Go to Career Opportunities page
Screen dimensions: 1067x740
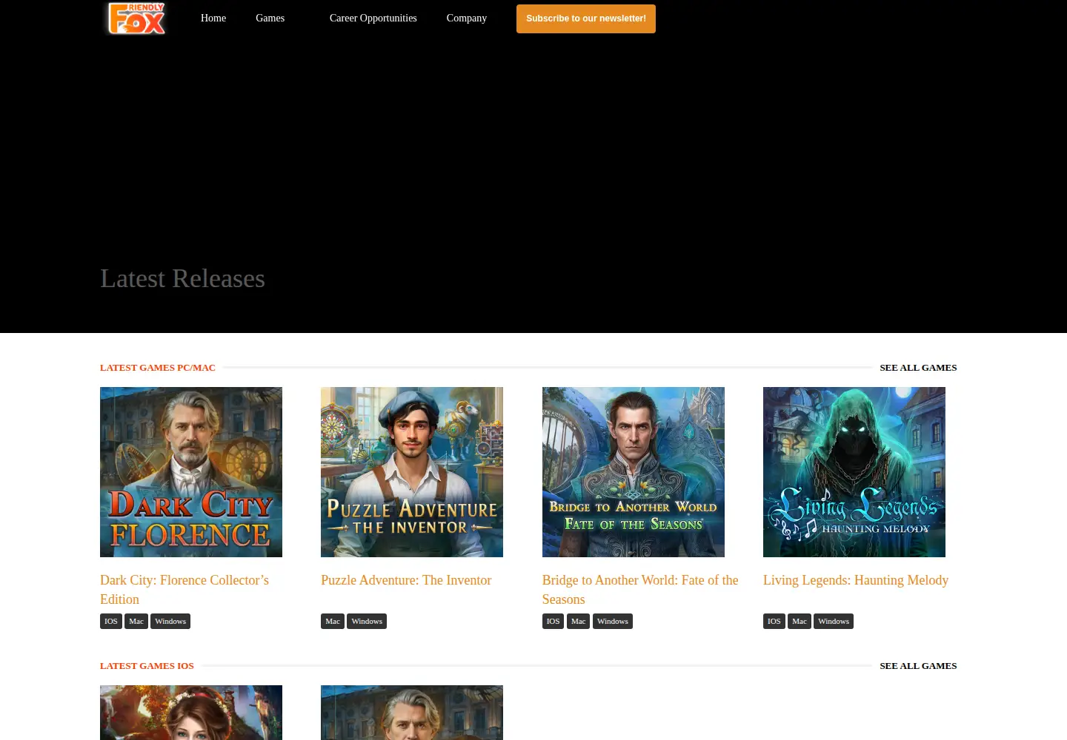(373, 18)
